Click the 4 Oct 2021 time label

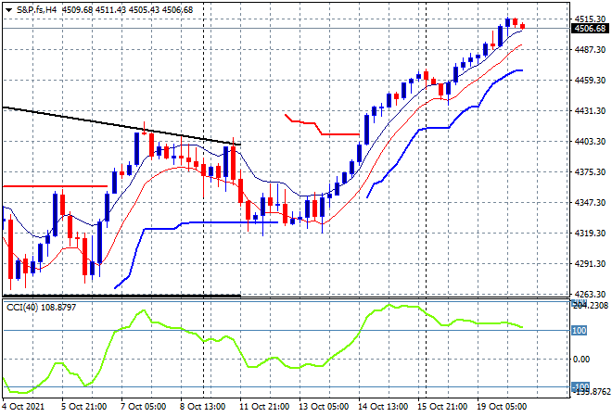(23, 407)
